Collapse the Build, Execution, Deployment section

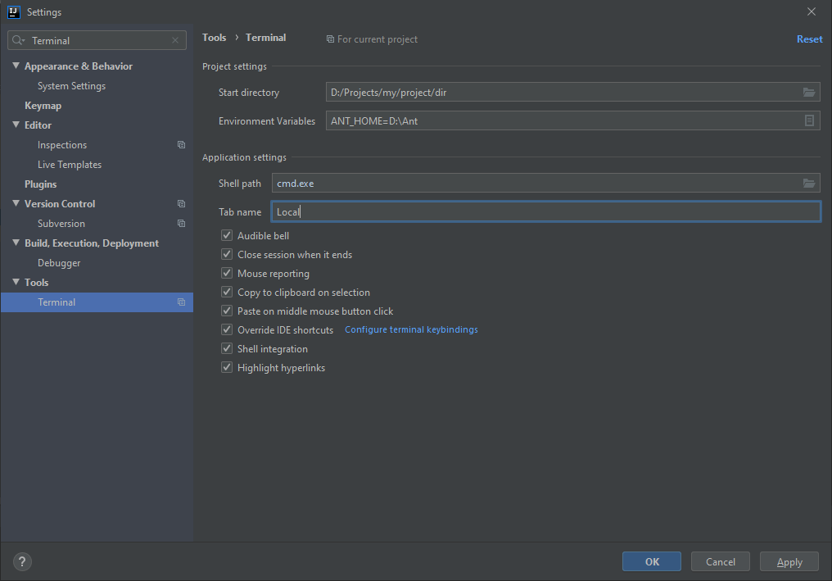[16, 243]
